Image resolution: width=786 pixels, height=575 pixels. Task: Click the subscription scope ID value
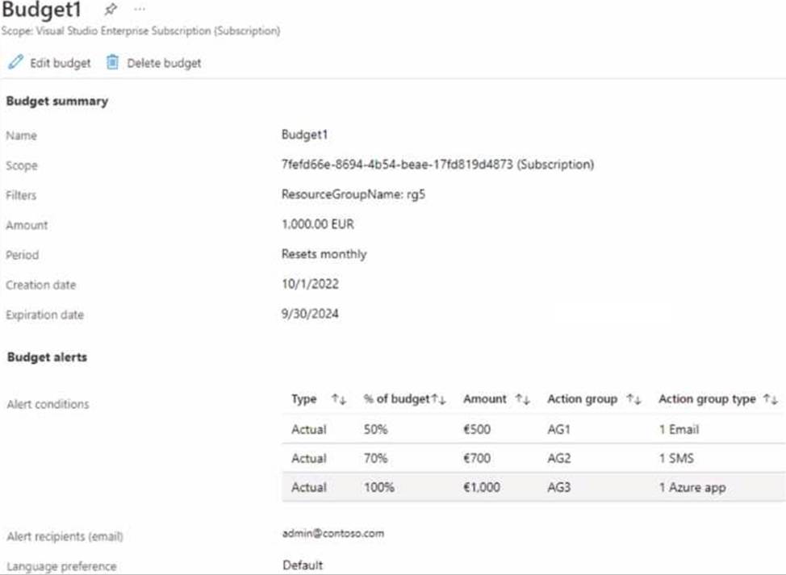437,165
